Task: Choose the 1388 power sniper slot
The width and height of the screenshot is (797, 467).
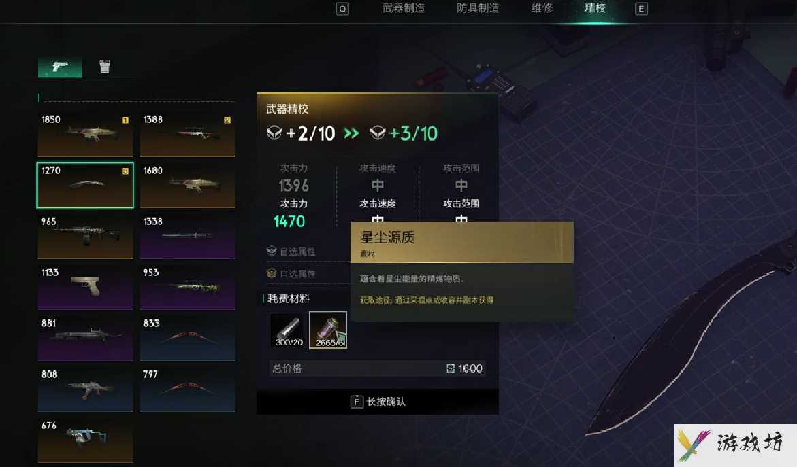Action: [188, 134]
